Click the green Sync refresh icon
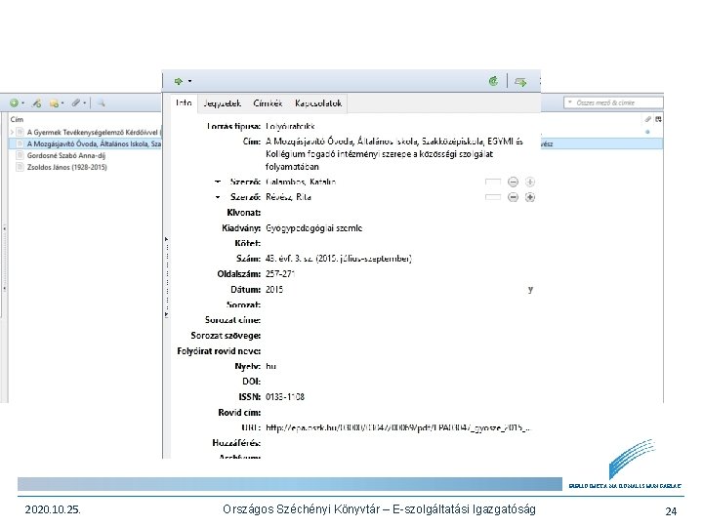 [x=493, y=81]
